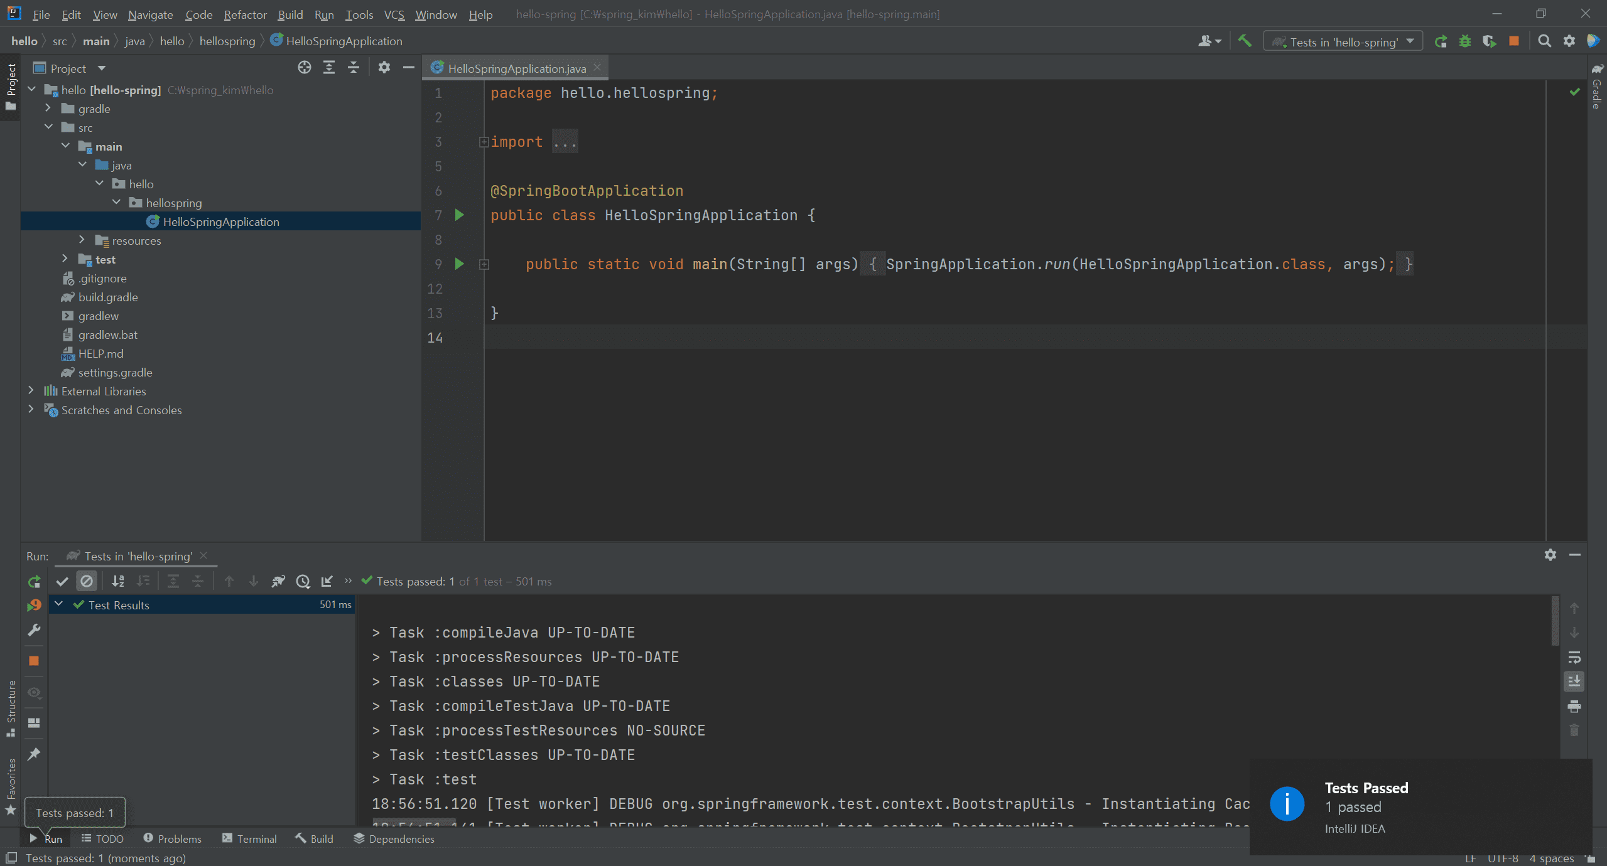
Task: Open Project panel options gear
Action: 384,68
